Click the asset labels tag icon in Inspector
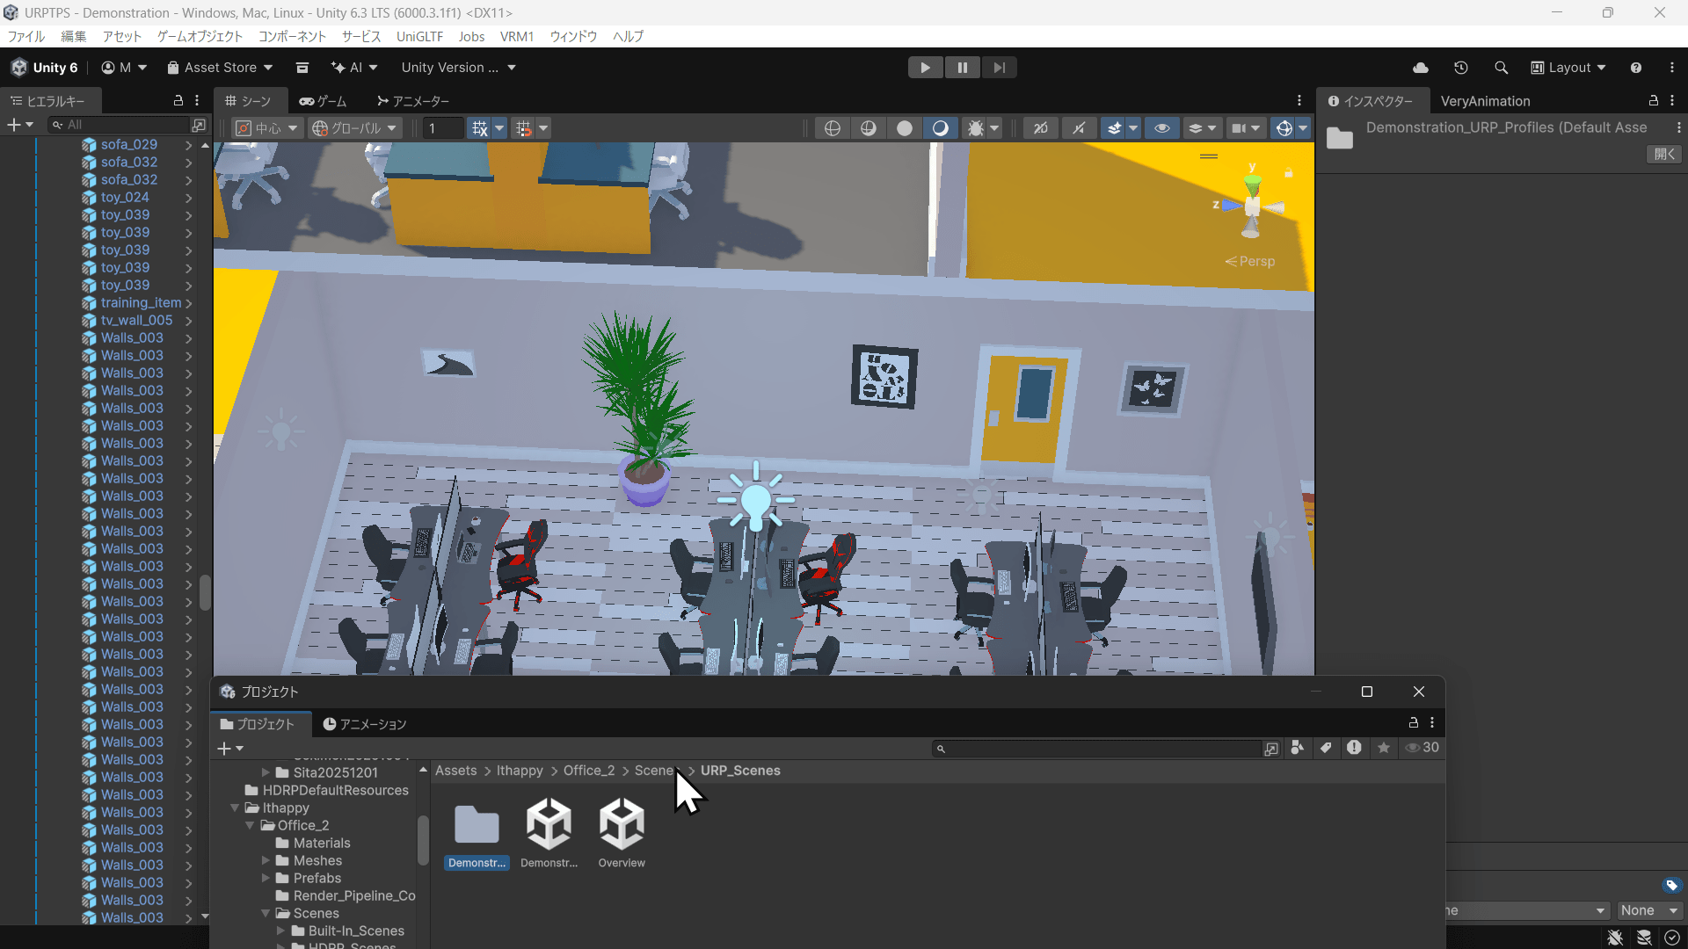 pos(1672,886)
